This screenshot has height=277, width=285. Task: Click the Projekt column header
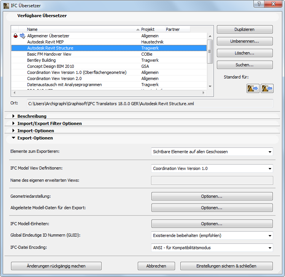pyautogui.click(x=153, y=29)
